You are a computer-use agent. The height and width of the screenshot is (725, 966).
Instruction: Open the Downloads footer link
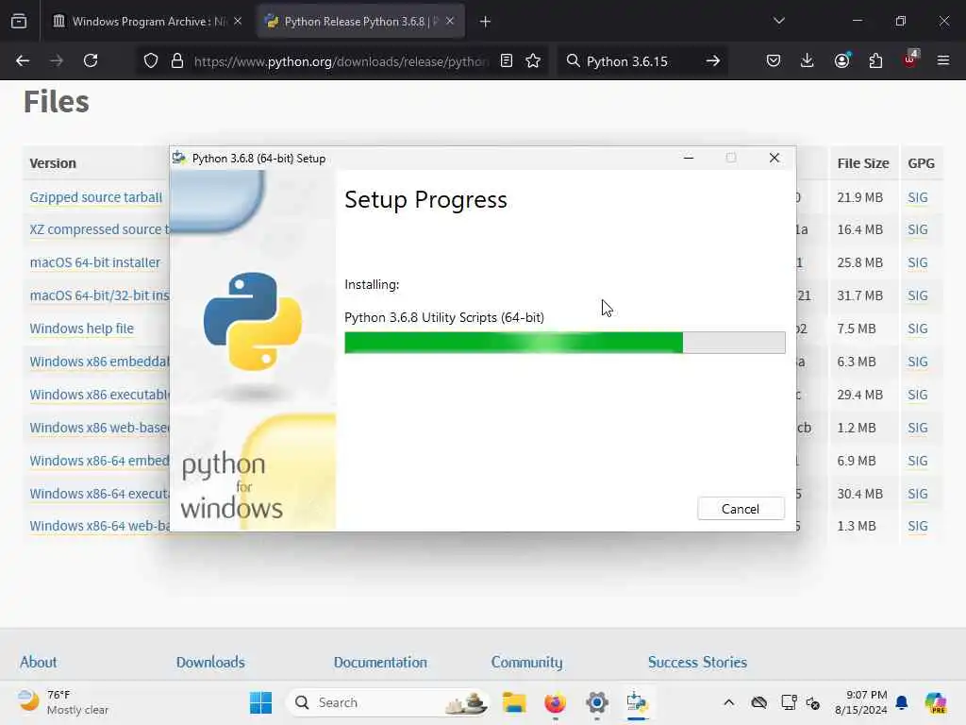pyautogui.click(x=210, y=662)
